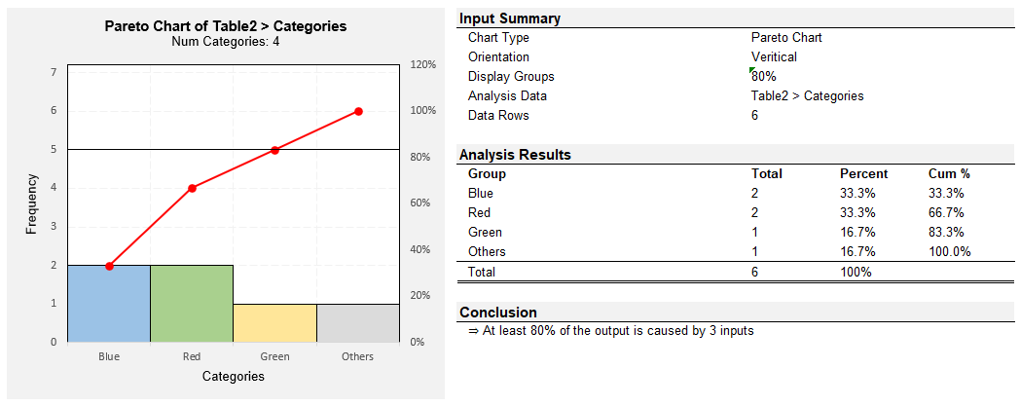1020x406 pixels.
Task: Select the gray Others bar
Action: tap(358, 322)
